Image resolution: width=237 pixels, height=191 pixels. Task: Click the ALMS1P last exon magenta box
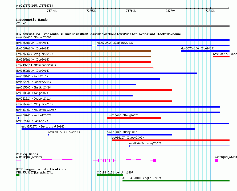tap(154, 160)
